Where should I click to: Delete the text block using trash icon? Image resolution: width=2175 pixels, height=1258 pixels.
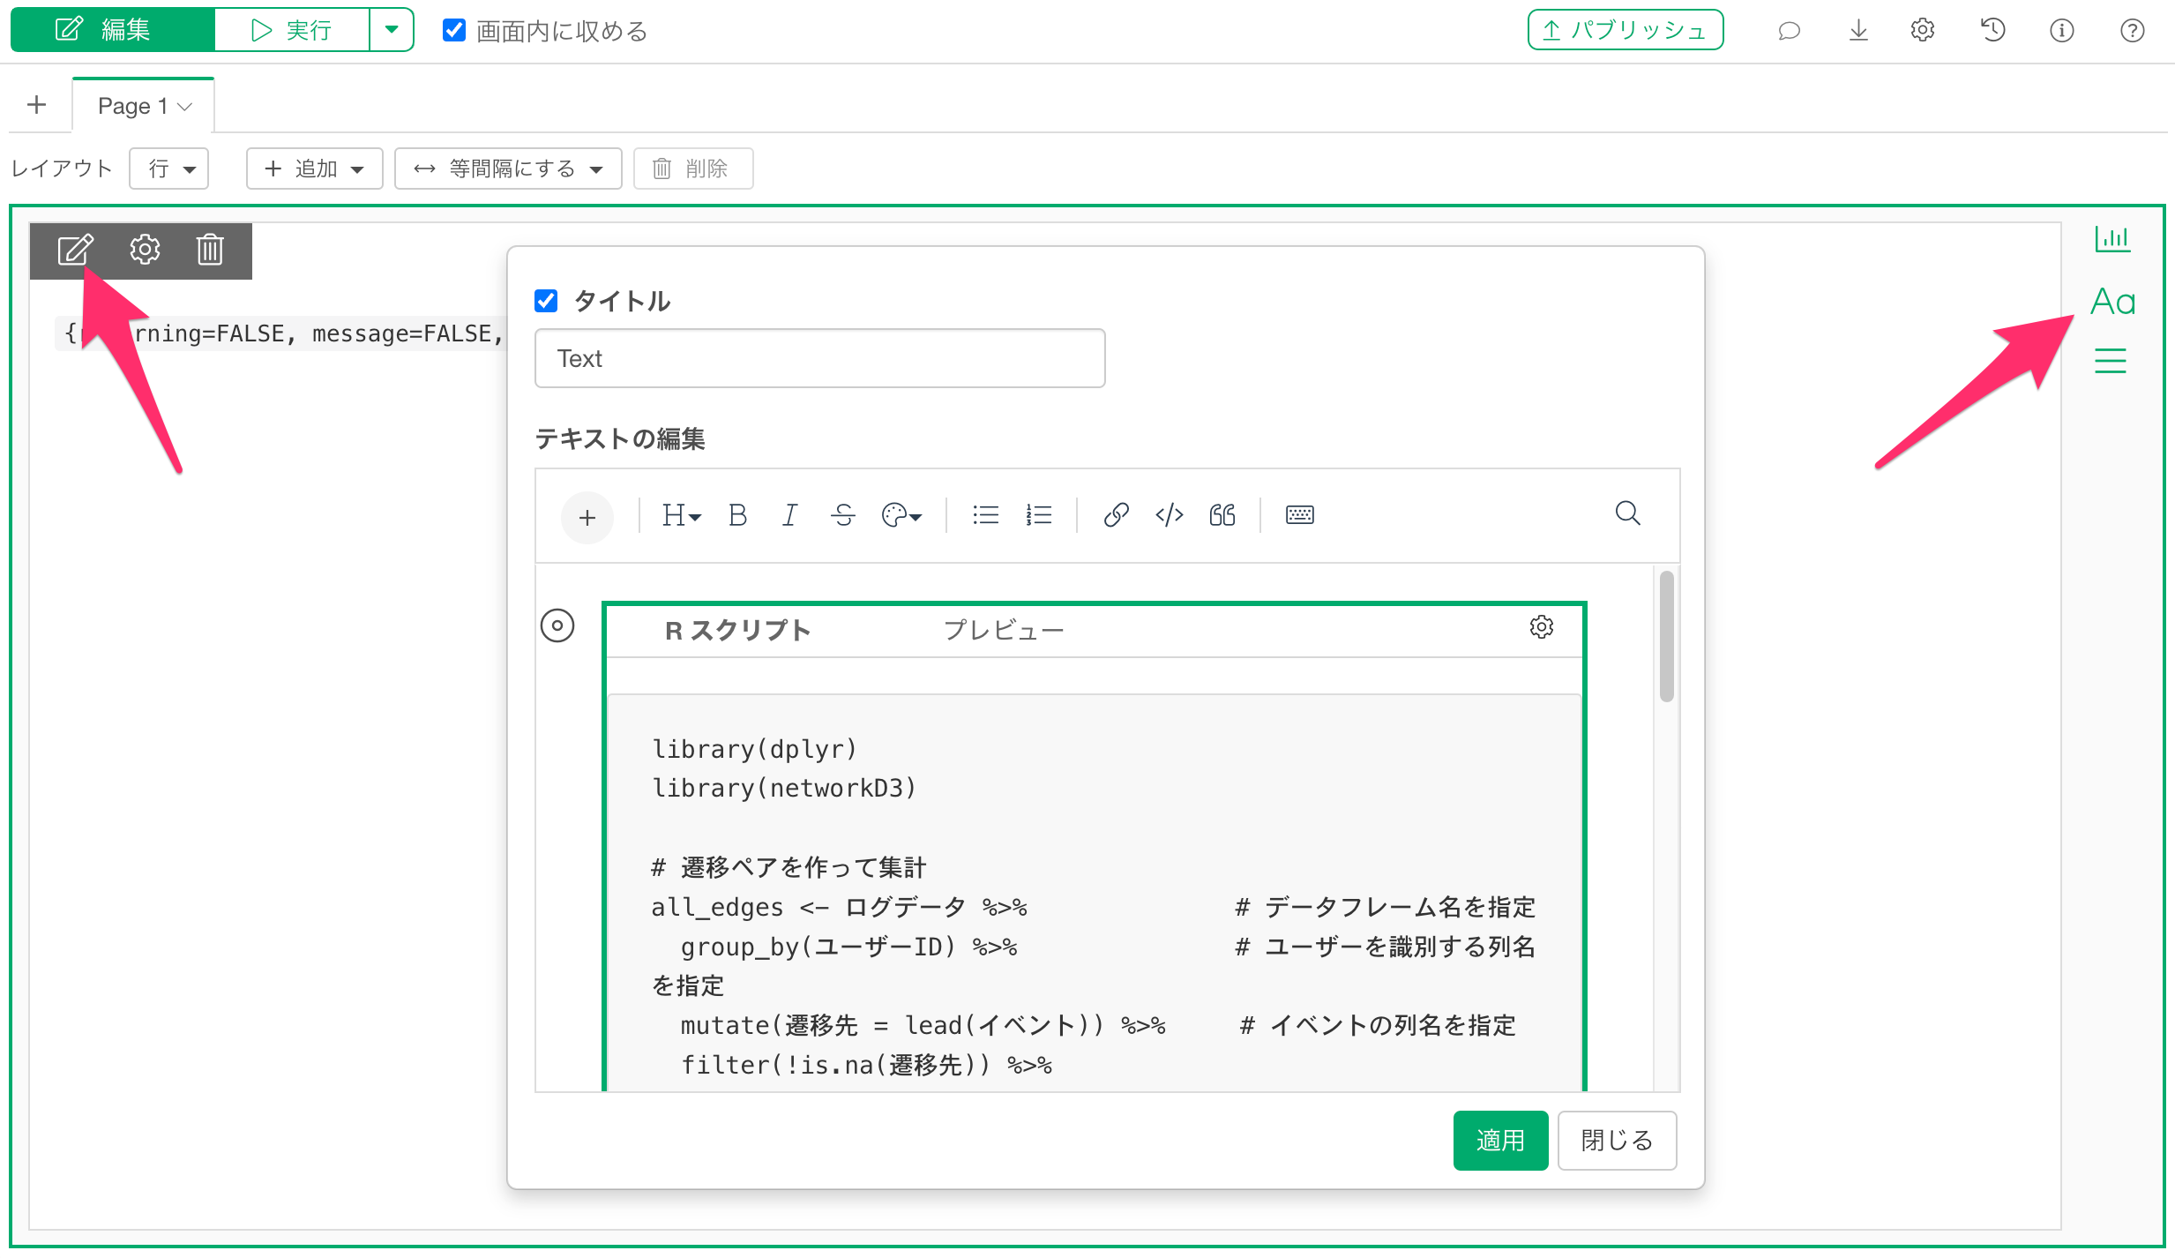210,251
